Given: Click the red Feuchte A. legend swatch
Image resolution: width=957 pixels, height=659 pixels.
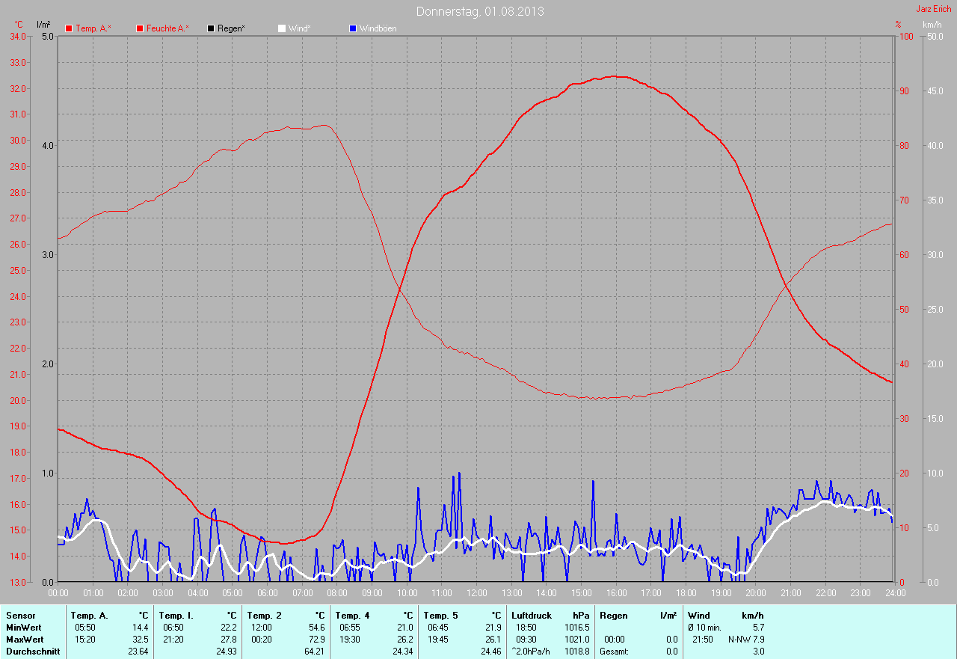Looking at the screenshot, I should click(x=140, y=28).
